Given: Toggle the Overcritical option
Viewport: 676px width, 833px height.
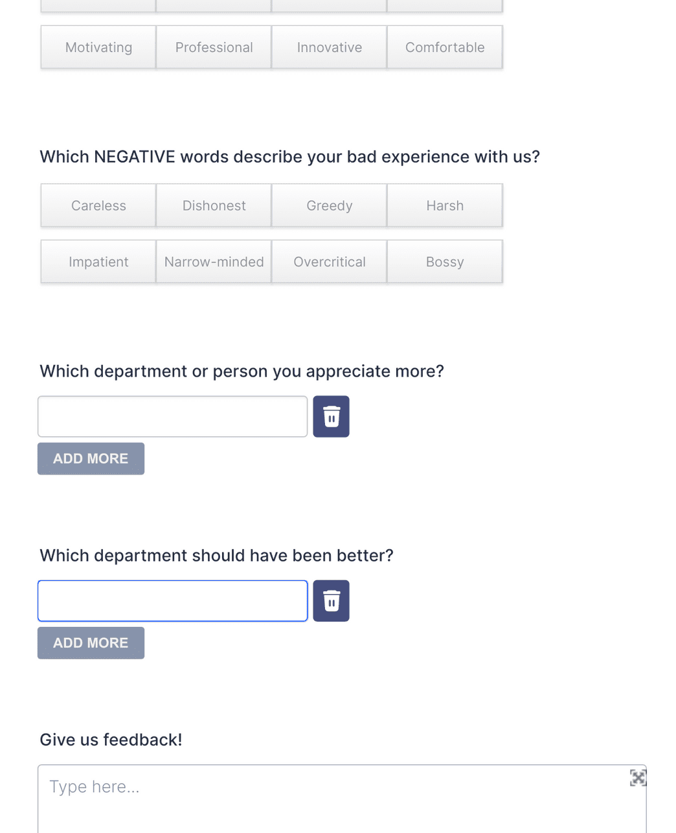Looking at the screenshot, I should (329, 262).
